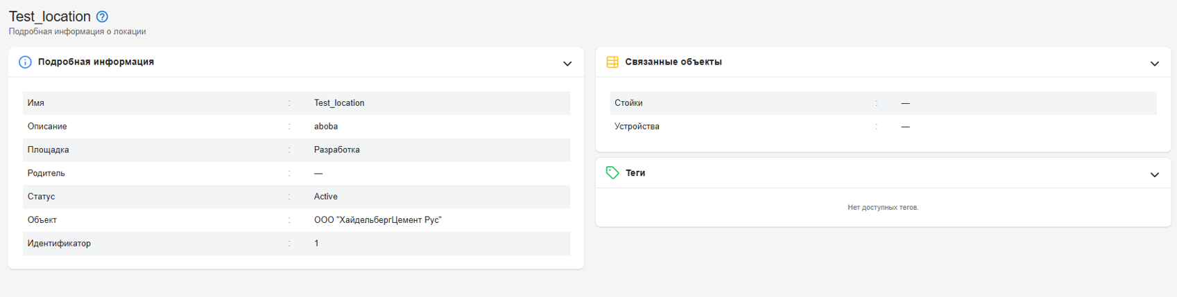The width and height of the screenshot is (1177, 297).
Task: Click the subtitle Подробная информация о локации
Action: [x=77, y=32]
